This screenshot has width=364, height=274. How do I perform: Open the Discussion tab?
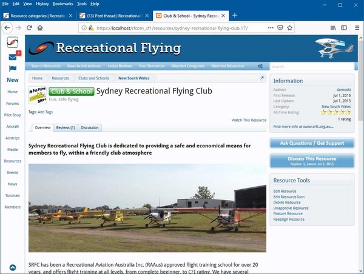tap(90, 128)
